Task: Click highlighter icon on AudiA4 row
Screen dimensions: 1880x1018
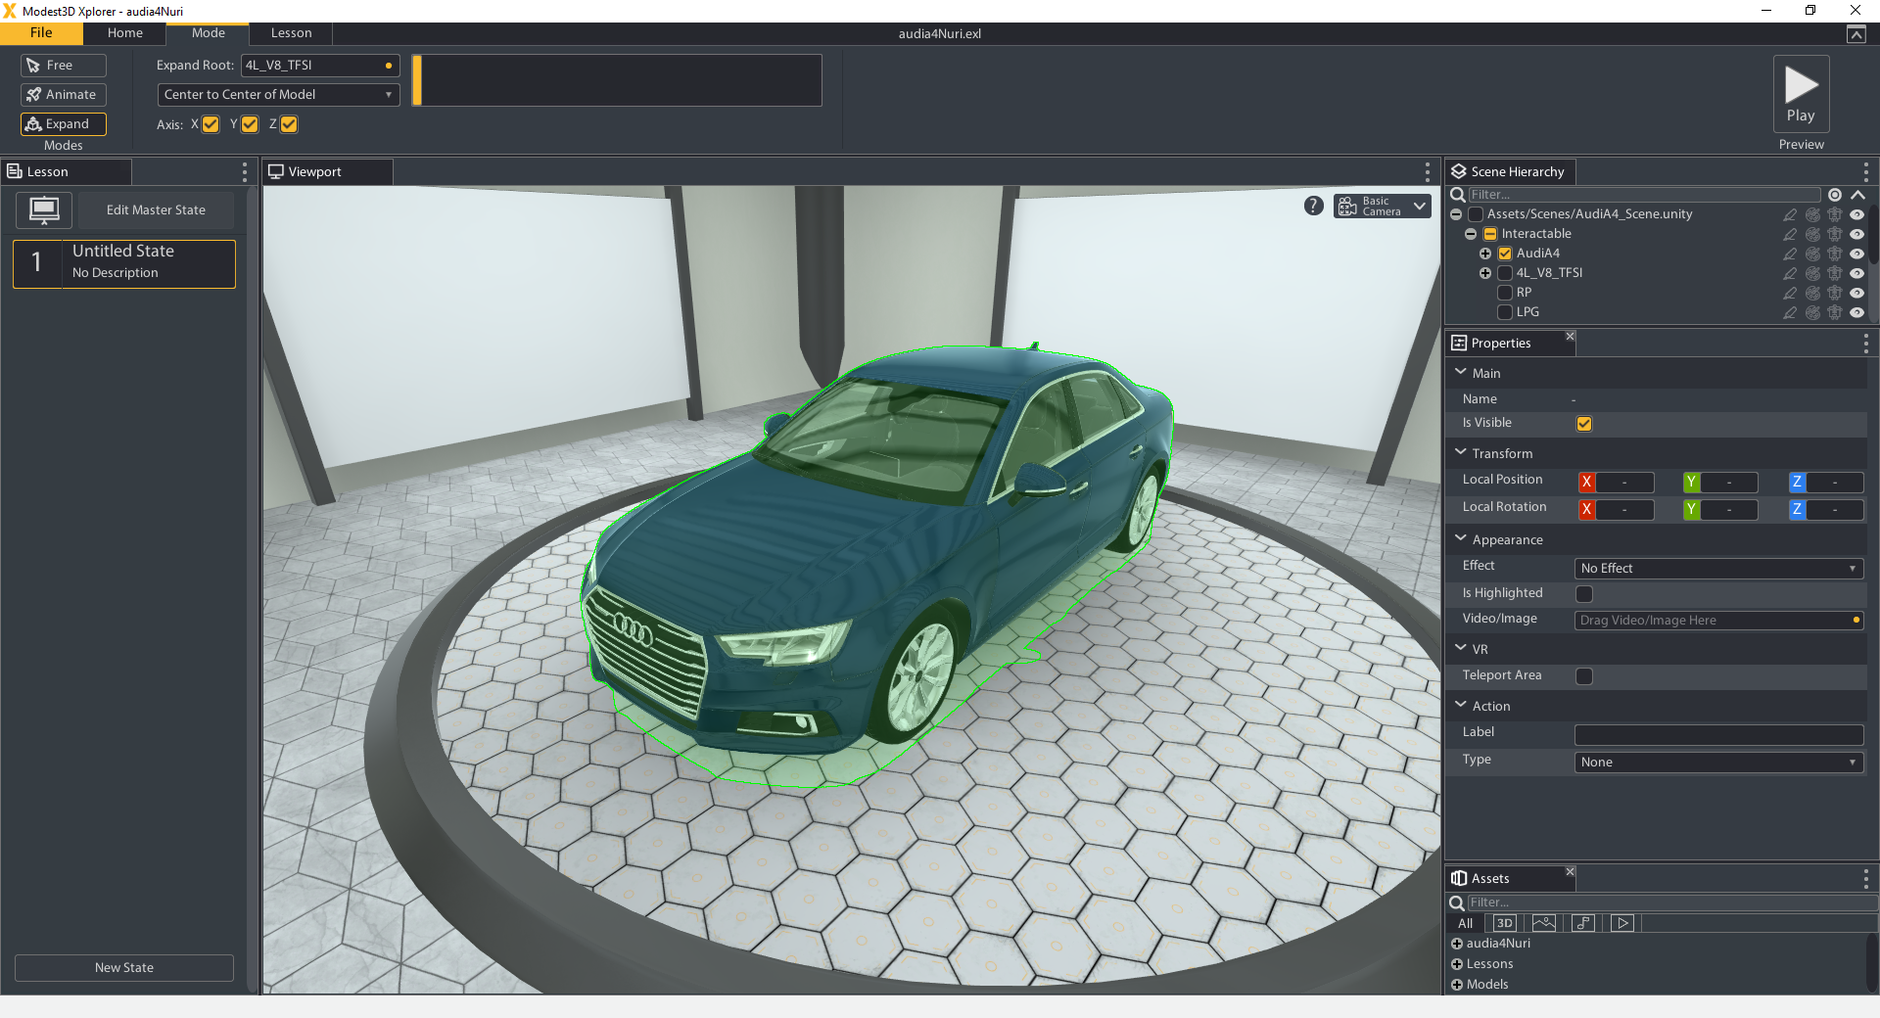Action: pos(1790,254)
